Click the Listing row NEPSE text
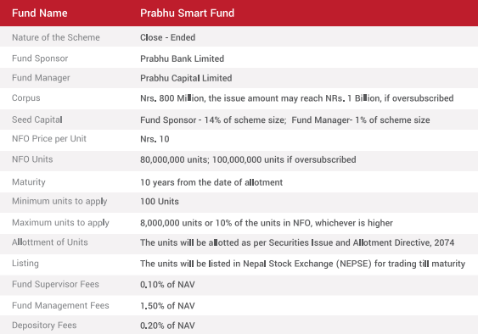478x334 pixels. coord(354,264)
